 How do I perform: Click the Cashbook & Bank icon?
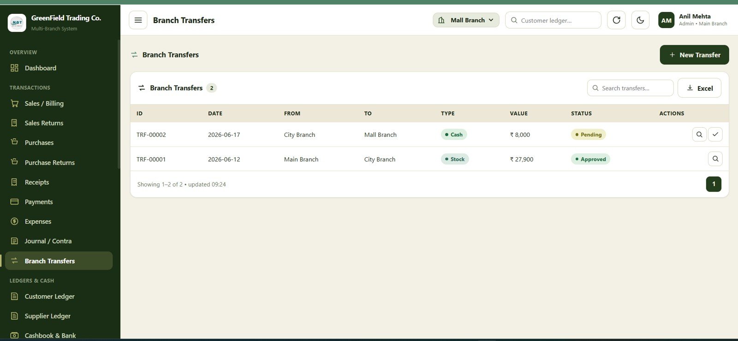pyautogui.click(x=14, y=335)
